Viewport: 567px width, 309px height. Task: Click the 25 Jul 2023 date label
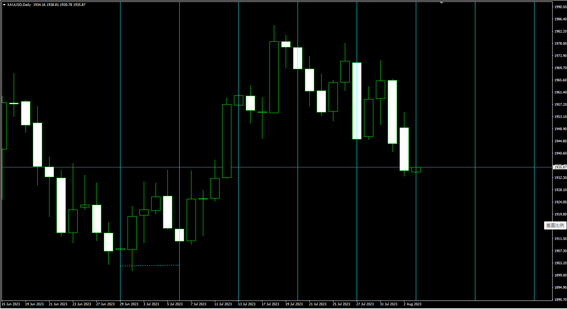tap(341, 304)
